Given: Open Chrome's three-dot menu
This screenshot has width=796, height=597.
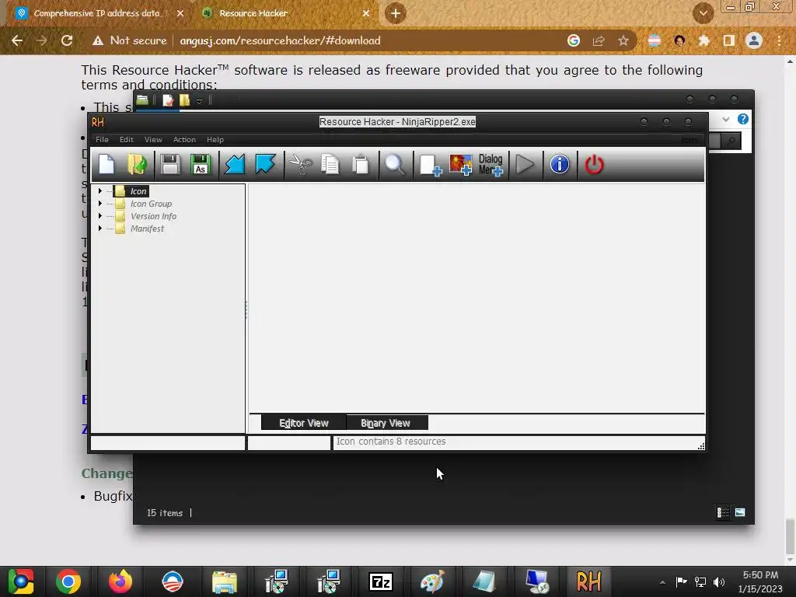Looking at the screenshot, I should (x=779, y=40).
